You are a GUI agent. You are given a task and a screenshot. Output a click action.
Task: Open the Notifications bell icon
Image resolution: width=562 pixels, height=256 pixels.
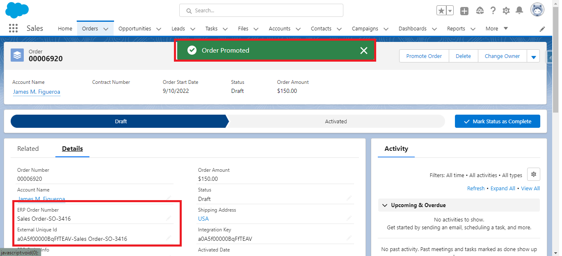519,11
